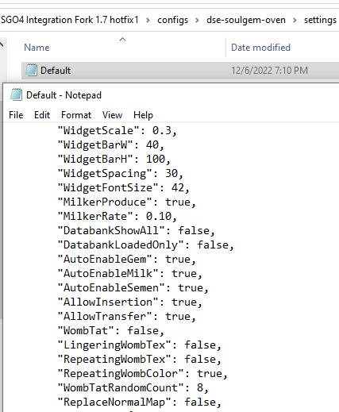Open the Format menu in Notepad
The image size is (339, 412).
[76, 115]
